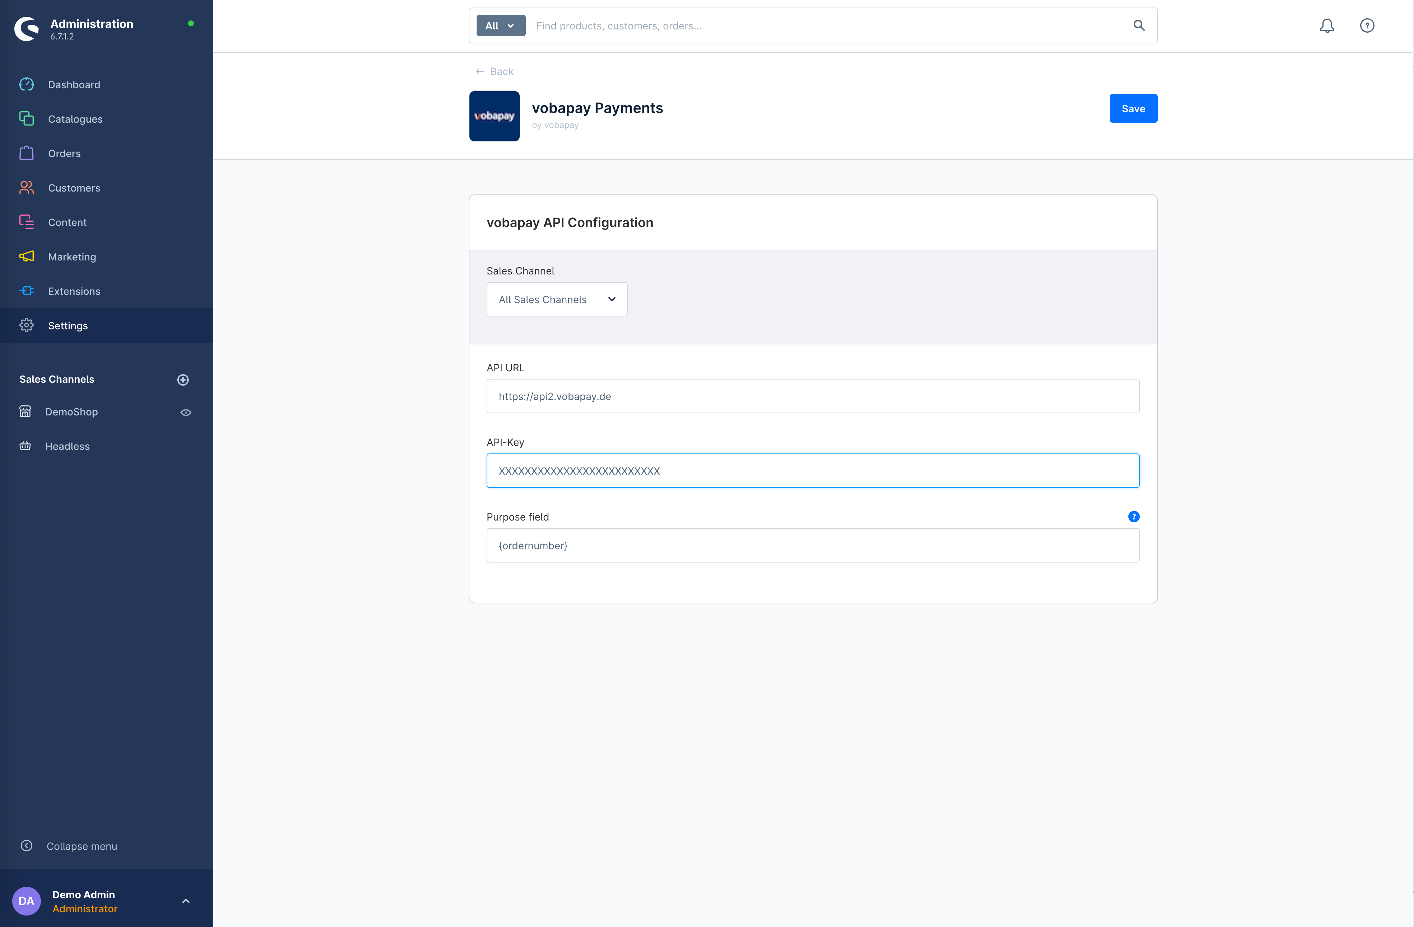Open Content menu item

click(x=106, y=222)
